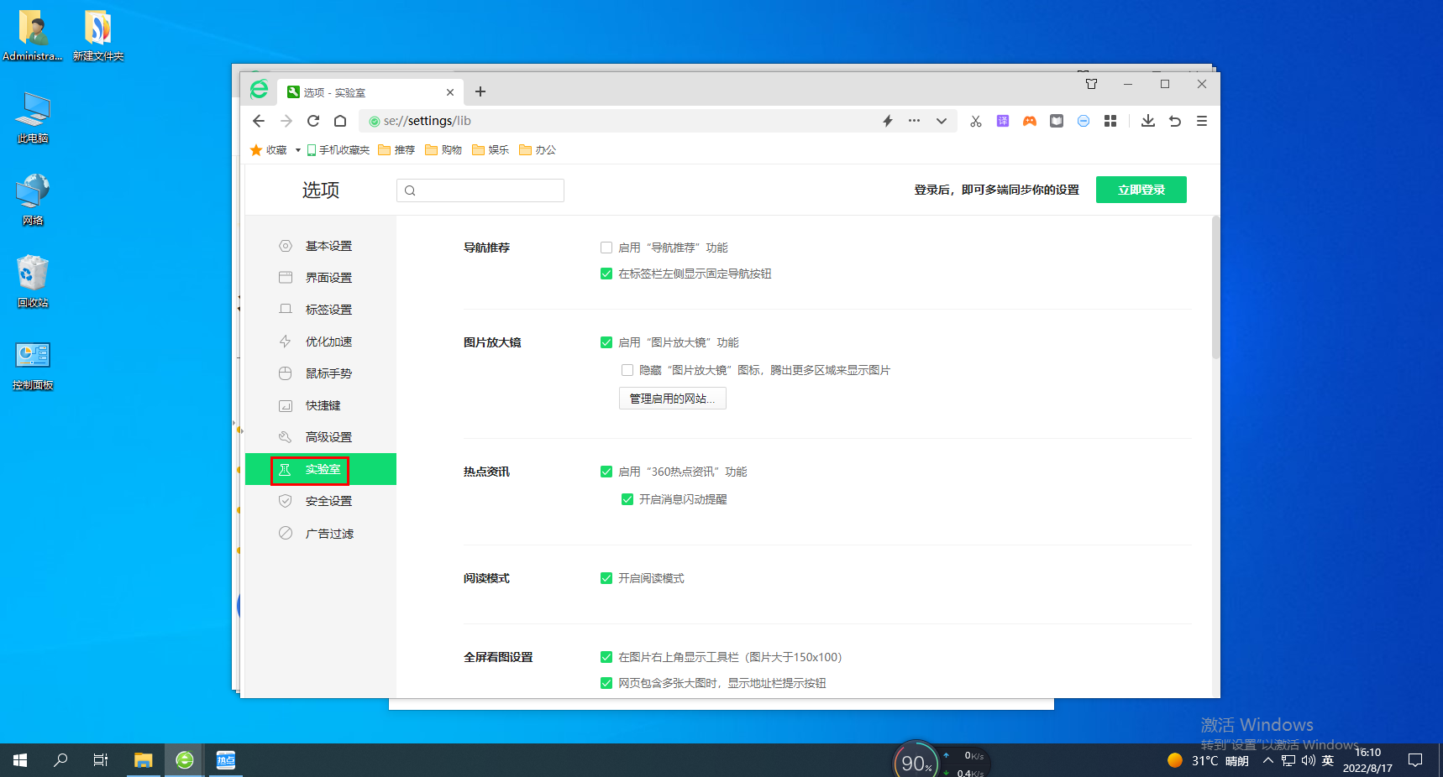The height and width of the screenshot is (777, 1443).
Task: Open the extensions grid icon
Action: 1110,121
